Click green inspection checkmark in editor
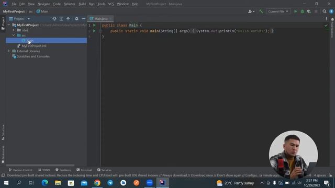The height and width of the screenshot is (188, 335). 326,26
